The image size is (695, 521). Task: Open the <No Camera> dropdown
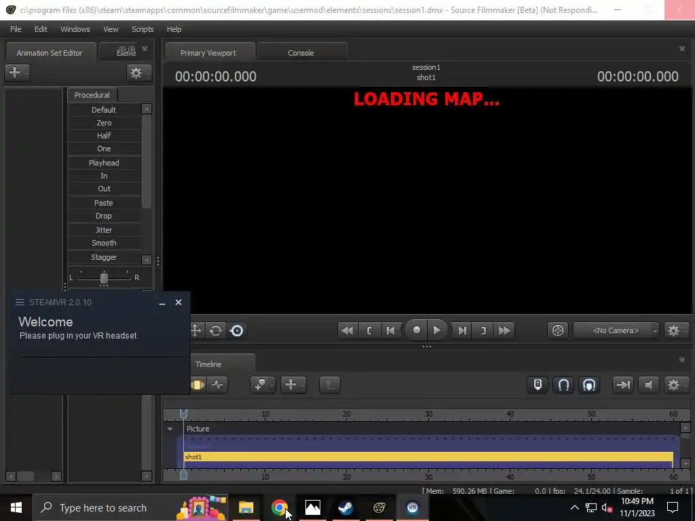click(x=616, y=330)
